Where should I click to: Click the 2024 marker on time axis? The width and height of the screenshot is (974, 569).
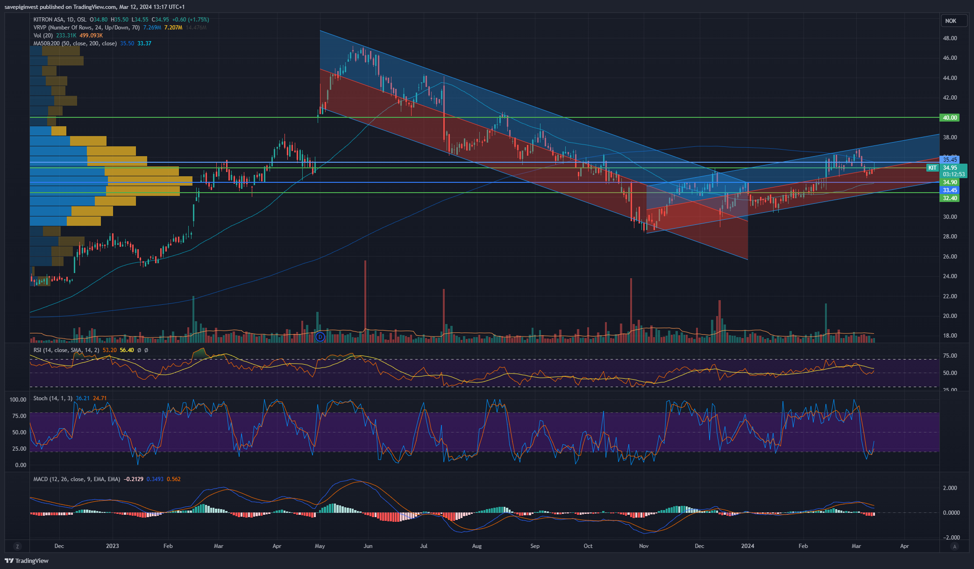(x=747, y=546)
